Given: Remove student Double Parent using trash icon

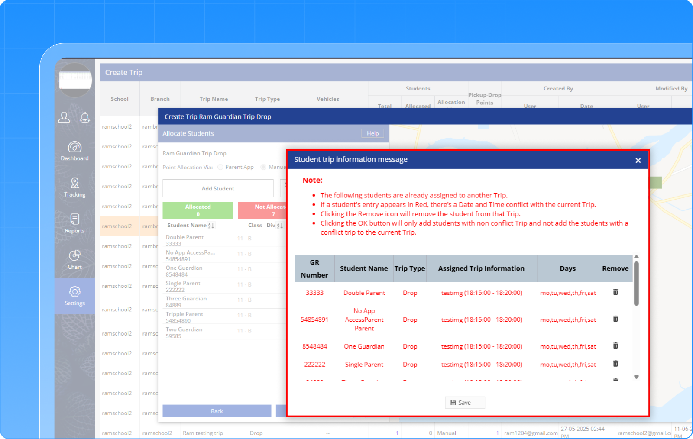Looking at the screenshot, I should (615, 292).
